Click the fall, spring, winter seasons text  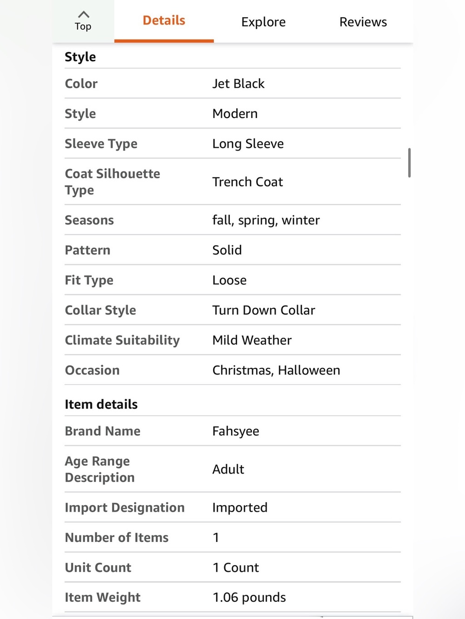tap(266, 221)
